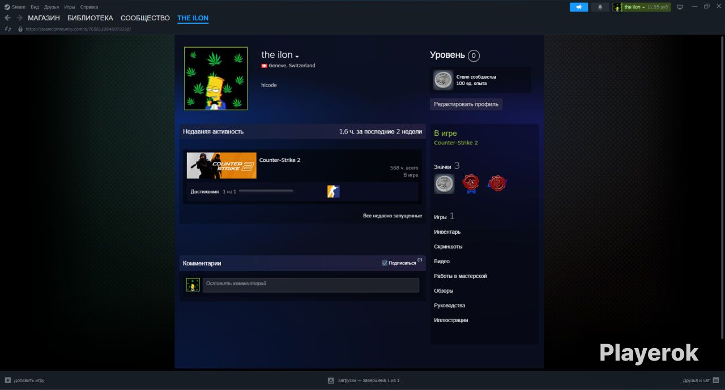Click small avatar beside comment box
The width and height of the screenshot is (725, 390).
tap(193, 285)
